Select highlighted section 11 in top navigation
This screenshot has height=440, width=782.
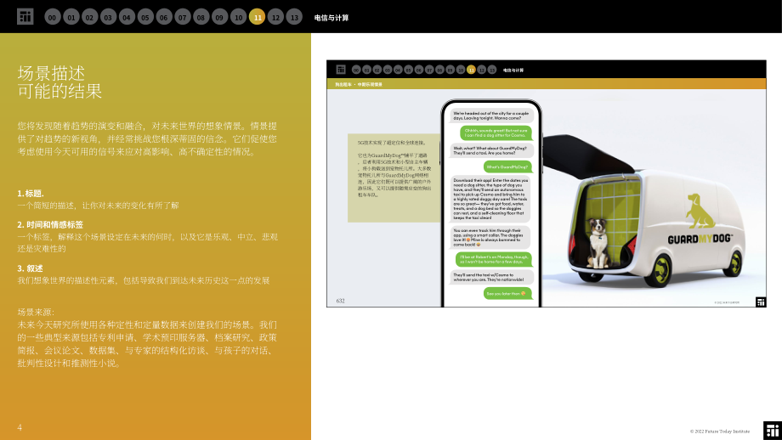(257, 17)
